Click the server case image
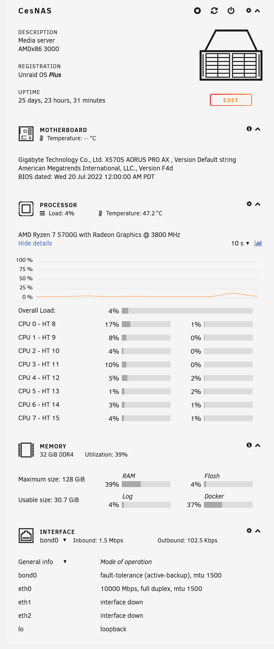Image resolution: width=274 pixels, height=649 pixels. point(231,55)
